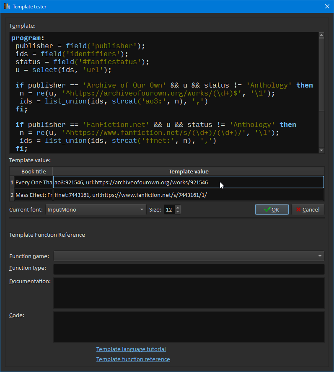Open the Template language tutorial link
Screen dimensions: 334x372
(x=131, y=349)
